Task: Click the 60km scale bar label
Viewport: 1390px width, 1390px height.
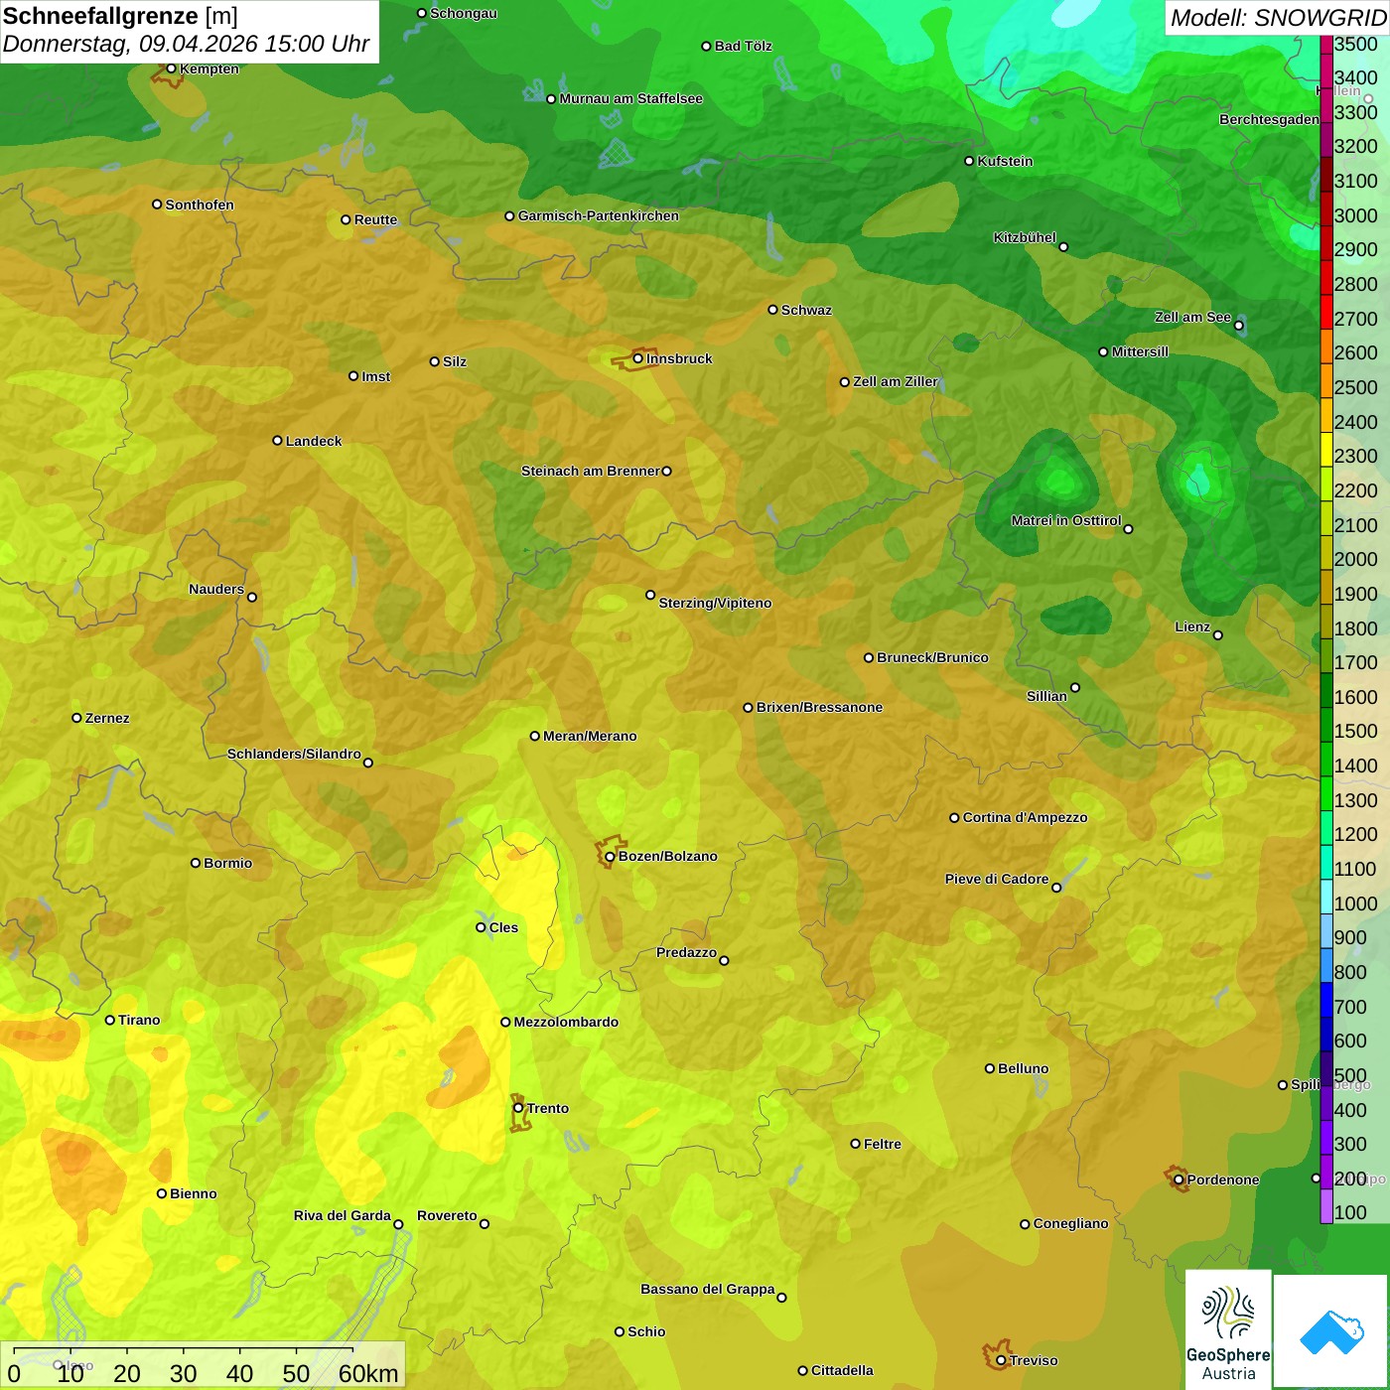Action: click(368, 1373)
